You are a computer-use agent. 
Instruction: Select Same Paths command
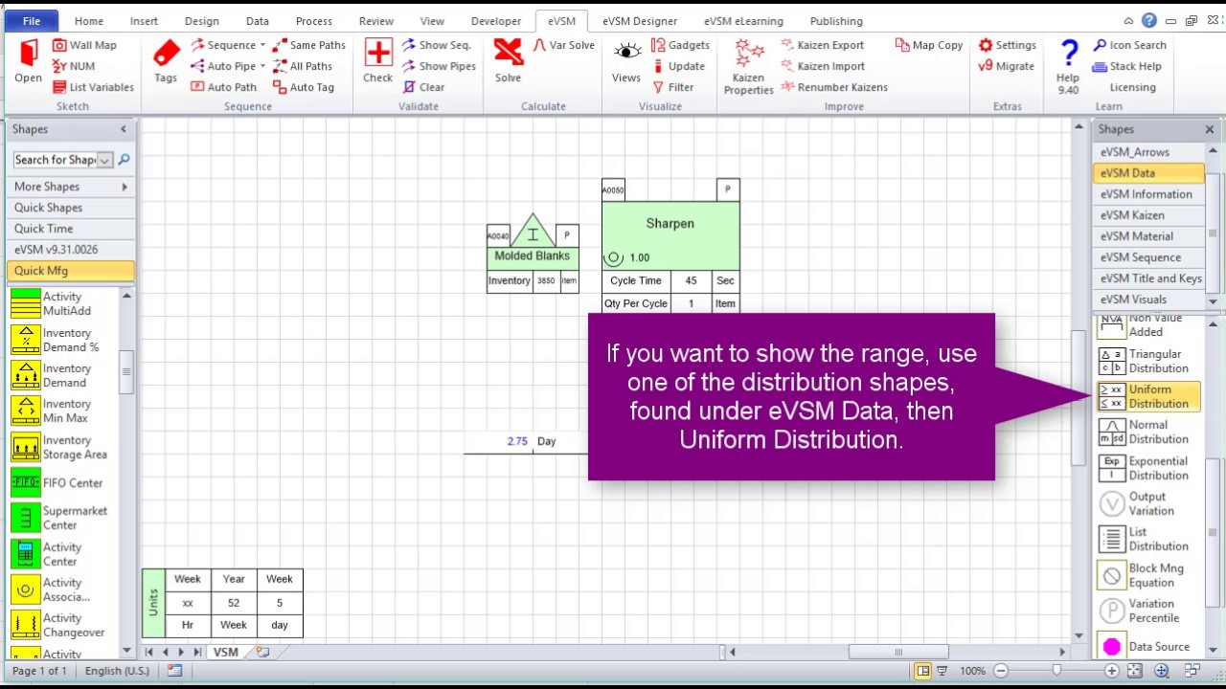(x=308, y=45)
